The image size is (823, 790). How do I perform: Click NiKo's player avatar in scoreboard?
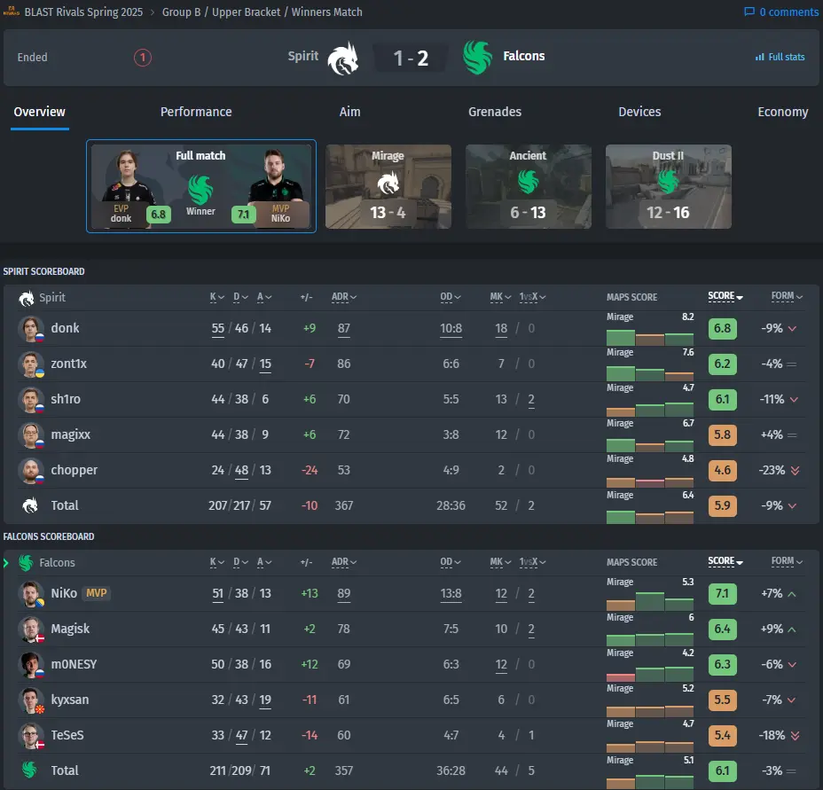tap(30, 594)
